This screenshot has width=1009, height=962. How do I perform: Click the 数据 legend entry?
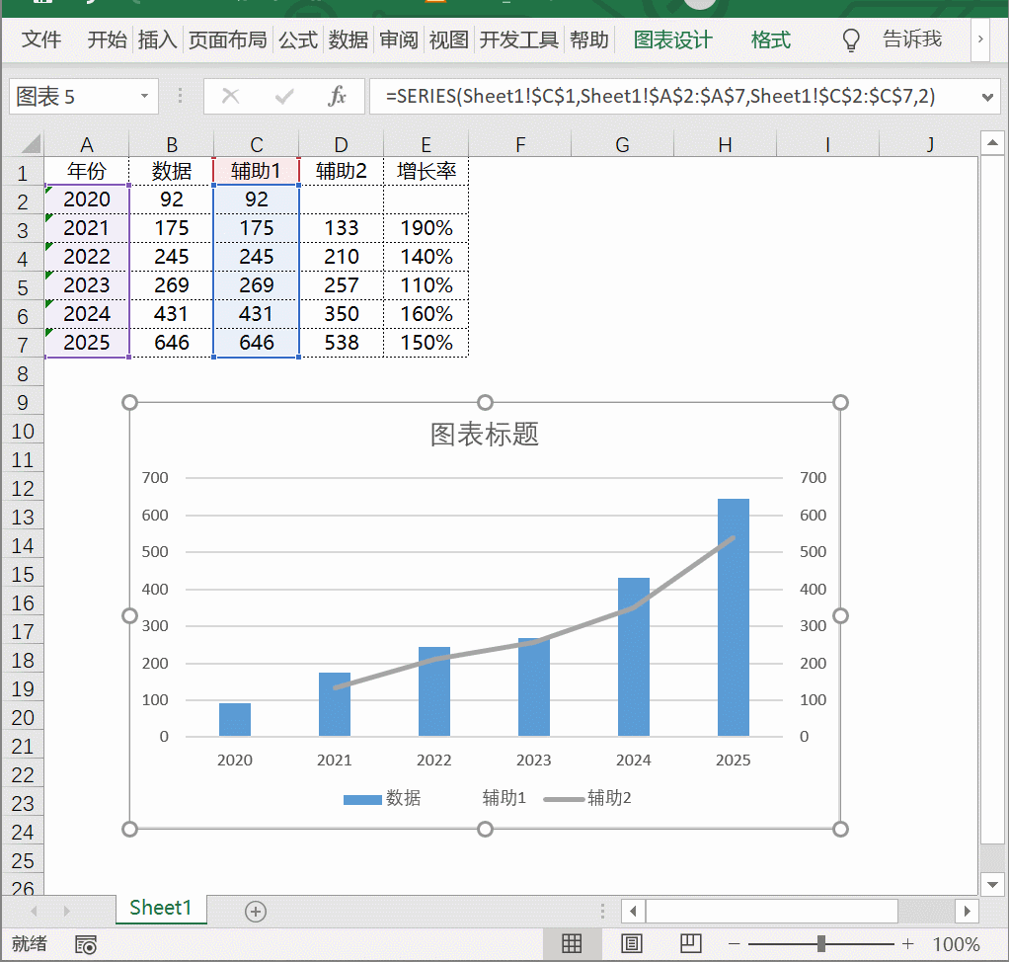[382, 798]
